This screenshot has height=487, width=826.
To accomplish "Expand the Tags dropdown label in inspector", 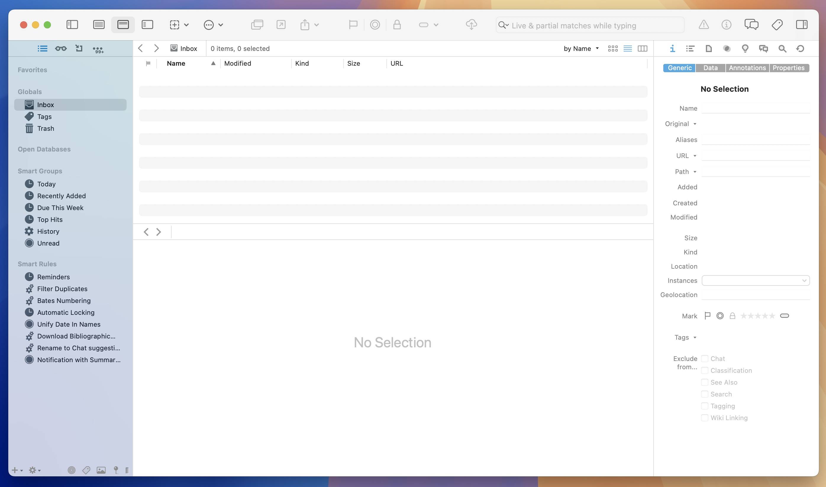I will (x=685, y=337).
